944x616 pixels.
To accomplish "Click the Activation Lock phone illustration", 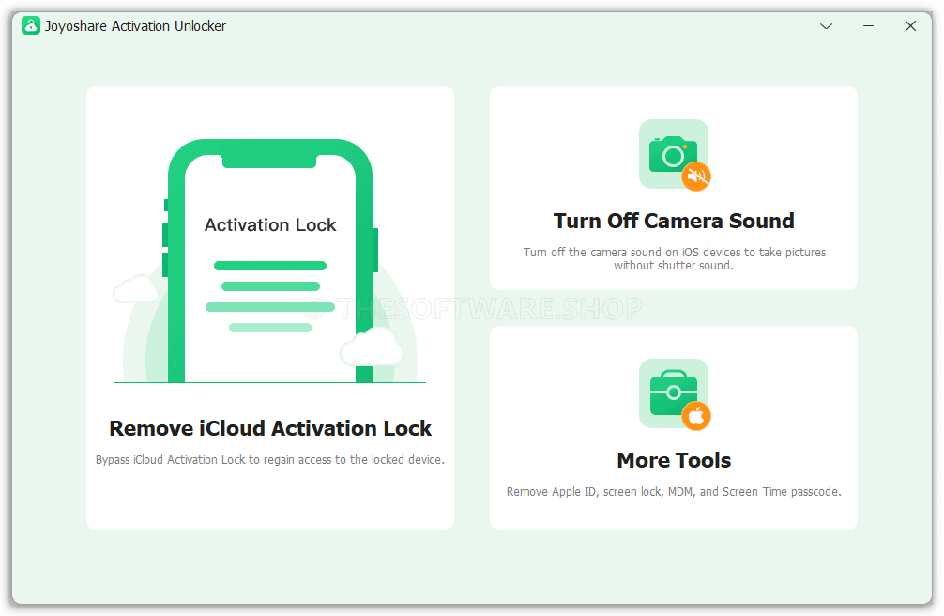I will click(x=270, y=261).
